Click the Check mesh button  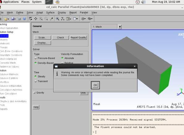(x=60, y=38)
